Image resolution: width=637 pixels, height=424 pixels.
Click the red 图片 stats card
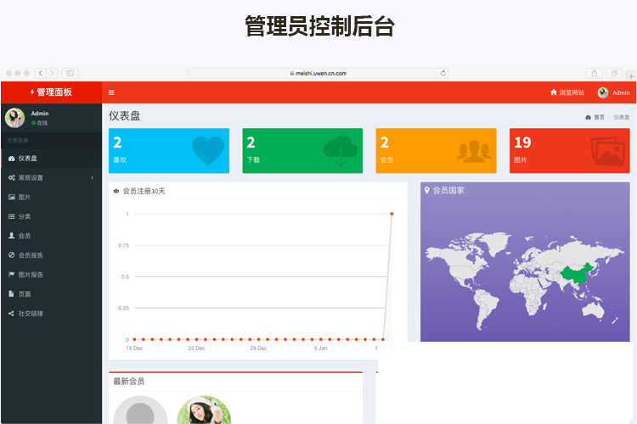pos(569,151)
